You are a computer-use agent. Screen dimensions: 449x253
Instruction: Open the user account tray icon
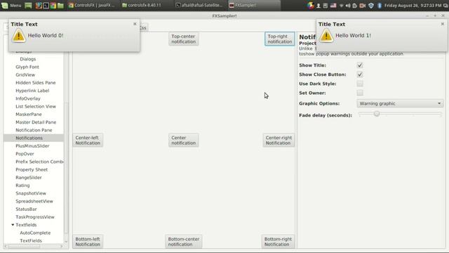(x=318, y=6)
